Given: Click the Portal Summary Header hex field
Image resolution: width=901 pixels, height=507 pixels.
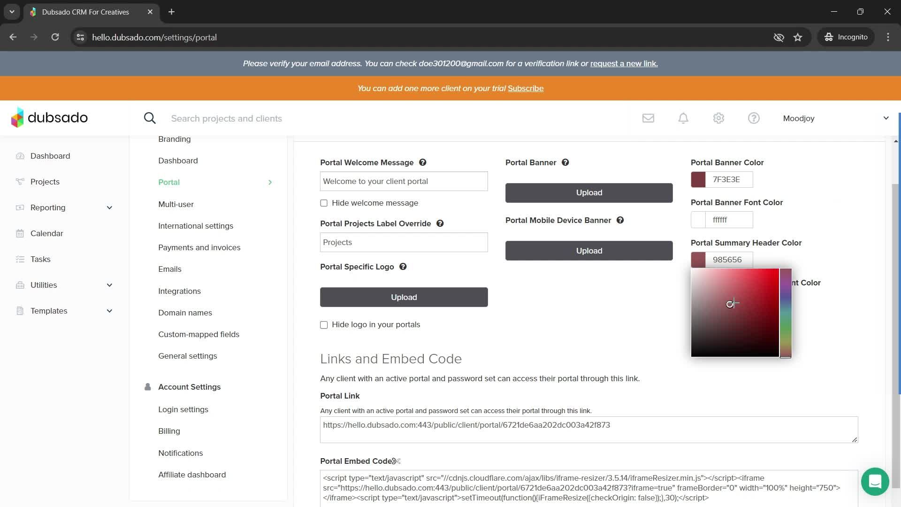Looking at the screenshot, I should [729, 260].
